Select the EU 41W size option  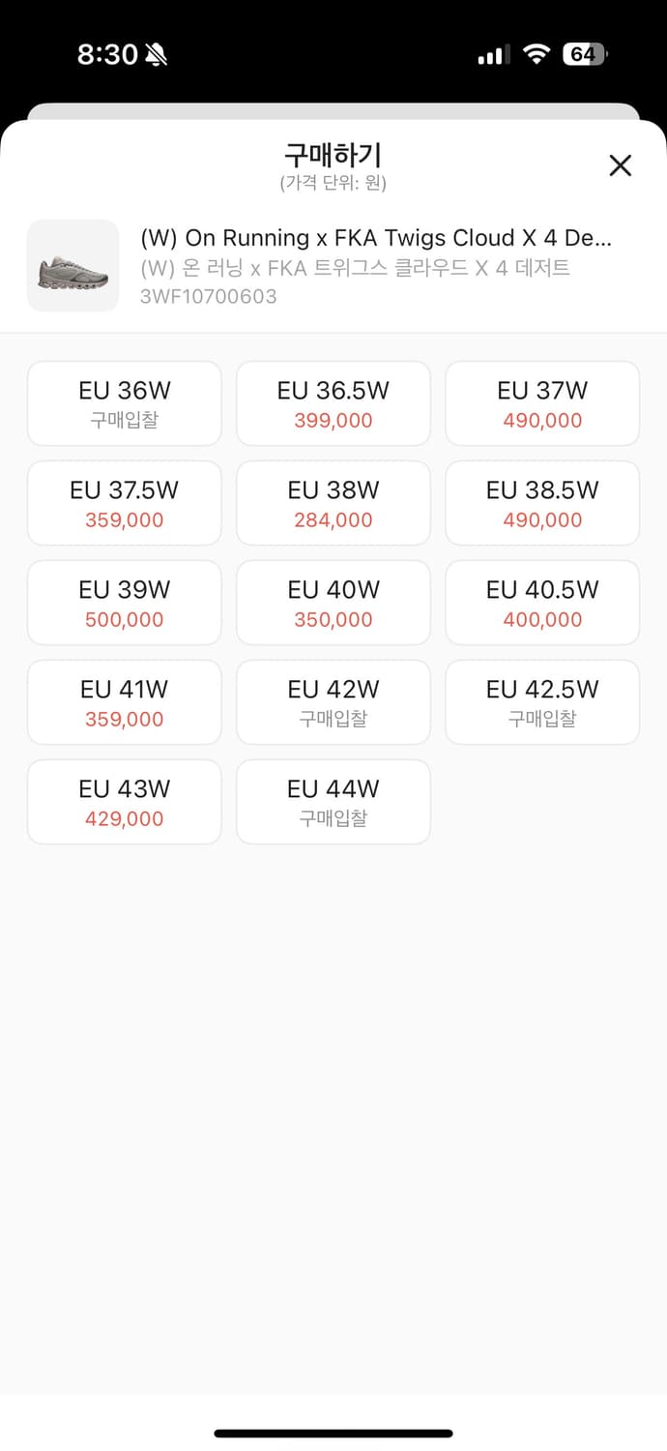[125, 702]
